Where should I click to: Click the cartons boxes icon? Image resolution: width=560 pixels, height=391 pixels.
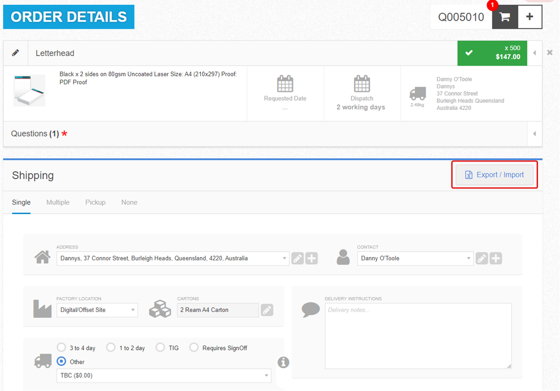(x=160, y=309)
